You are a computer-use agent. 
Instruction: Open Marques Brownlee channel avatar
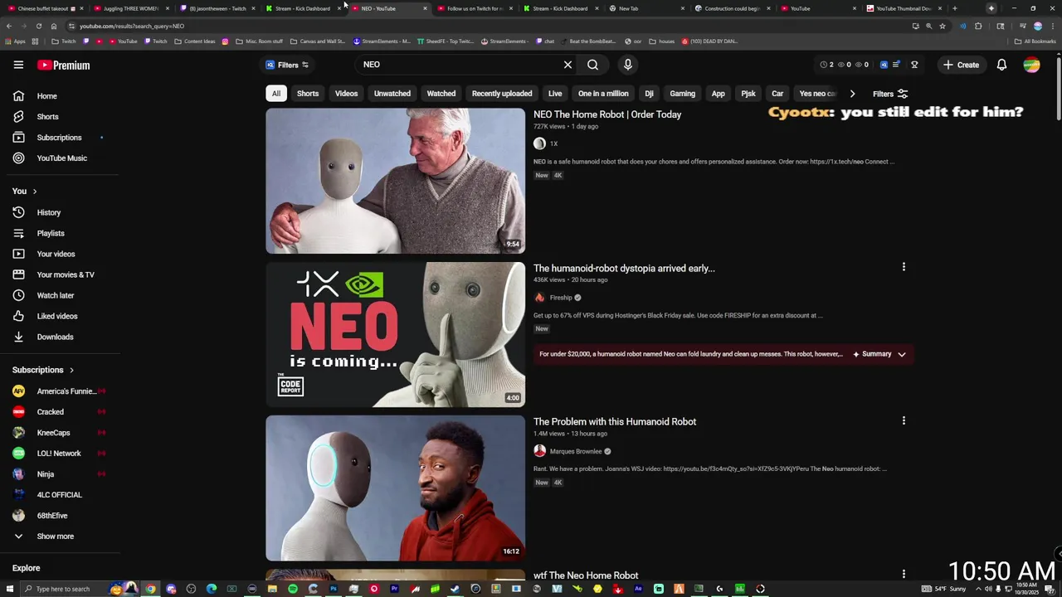[539, 451]
